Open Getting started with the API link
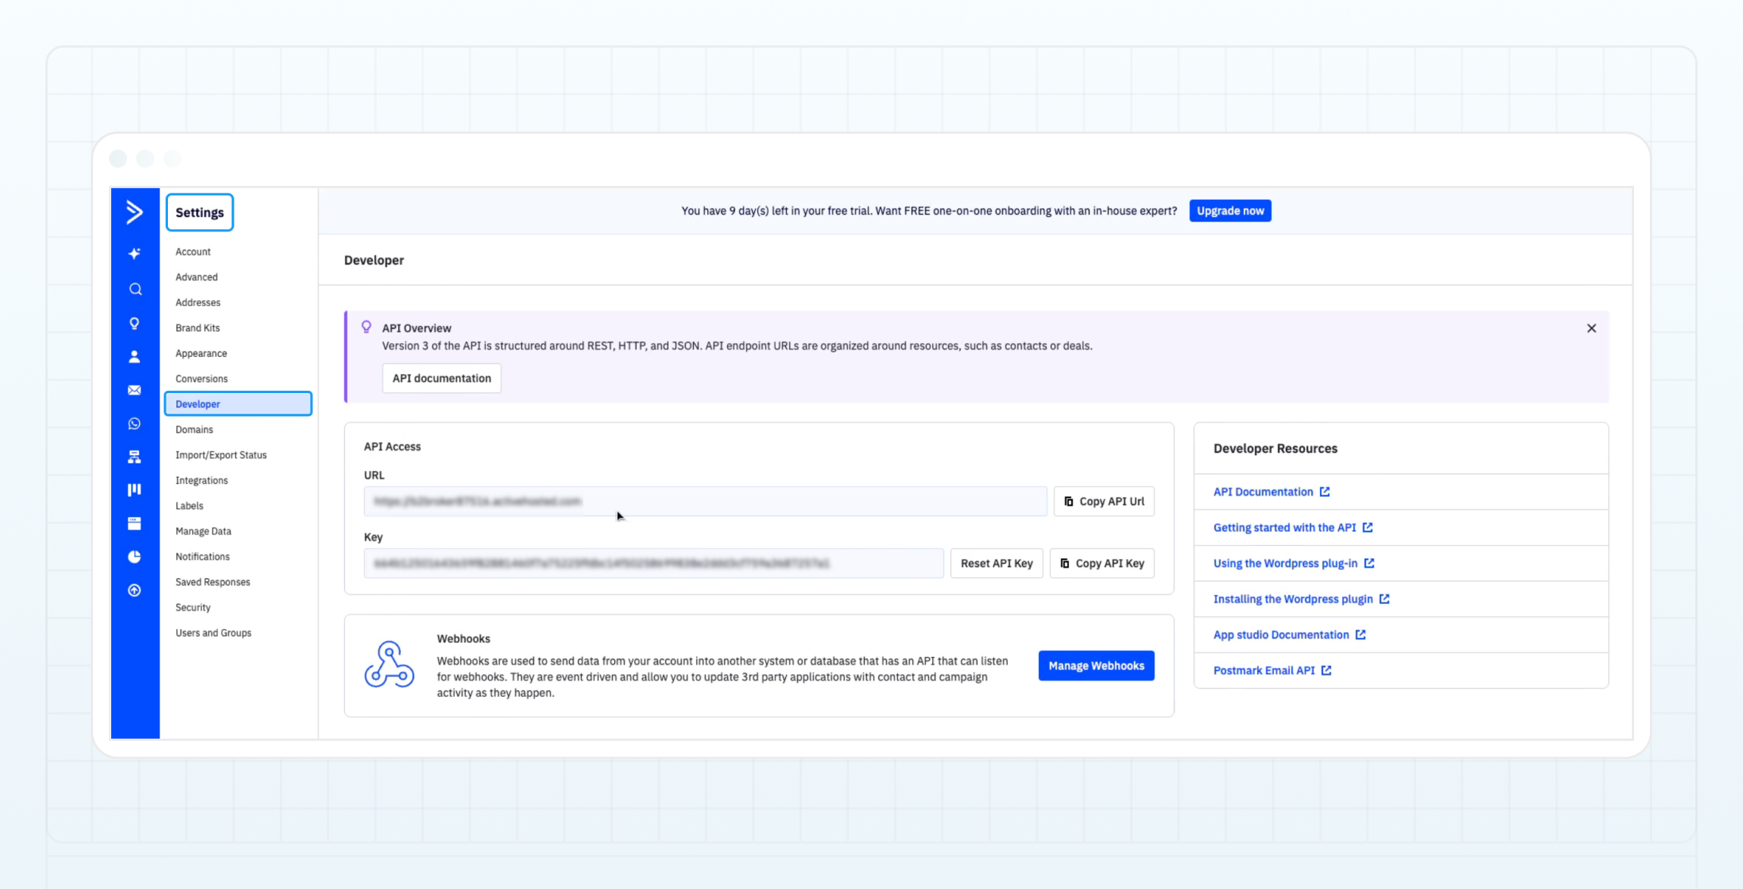Viewport: 1743px width, 889px height. point(1285,527)
